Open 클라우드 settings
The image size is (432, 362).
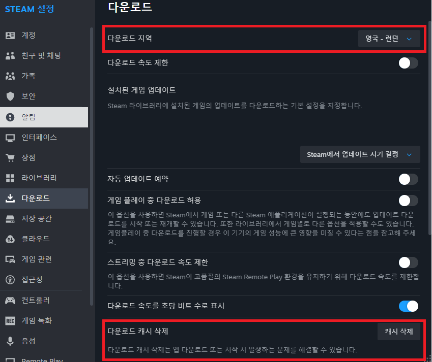tap(44, 239)
